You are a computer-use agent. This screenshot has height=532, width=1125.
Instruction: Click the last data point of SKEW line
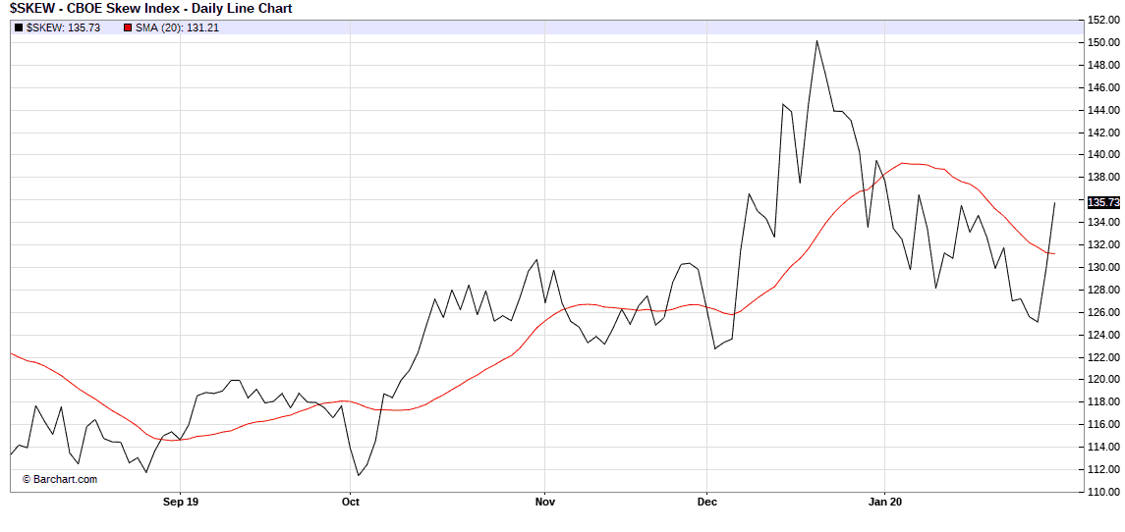pyautogui.click(x=1055, y=203)
